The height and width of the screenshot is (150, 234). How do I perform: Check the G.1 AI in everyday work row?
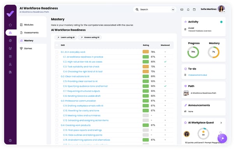[x=57, y=52]
